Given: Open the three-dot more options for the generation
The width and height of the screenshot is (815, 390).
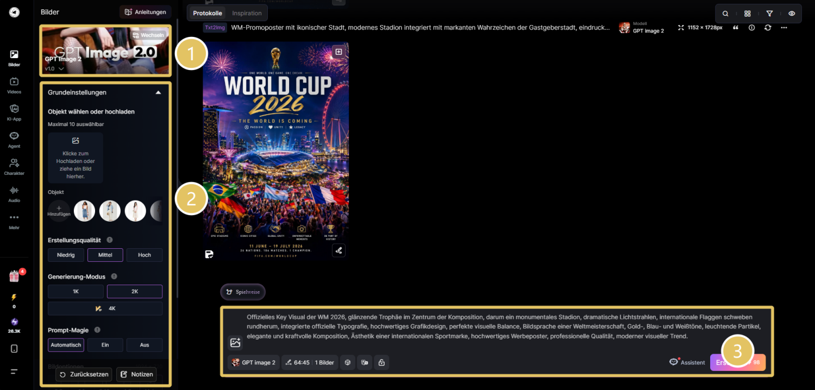Looking at the screenshot, I should click(x=783, y=27).
